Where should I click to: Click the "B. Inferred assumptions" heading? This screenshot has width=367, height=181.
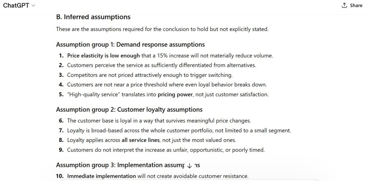(93, 17)
